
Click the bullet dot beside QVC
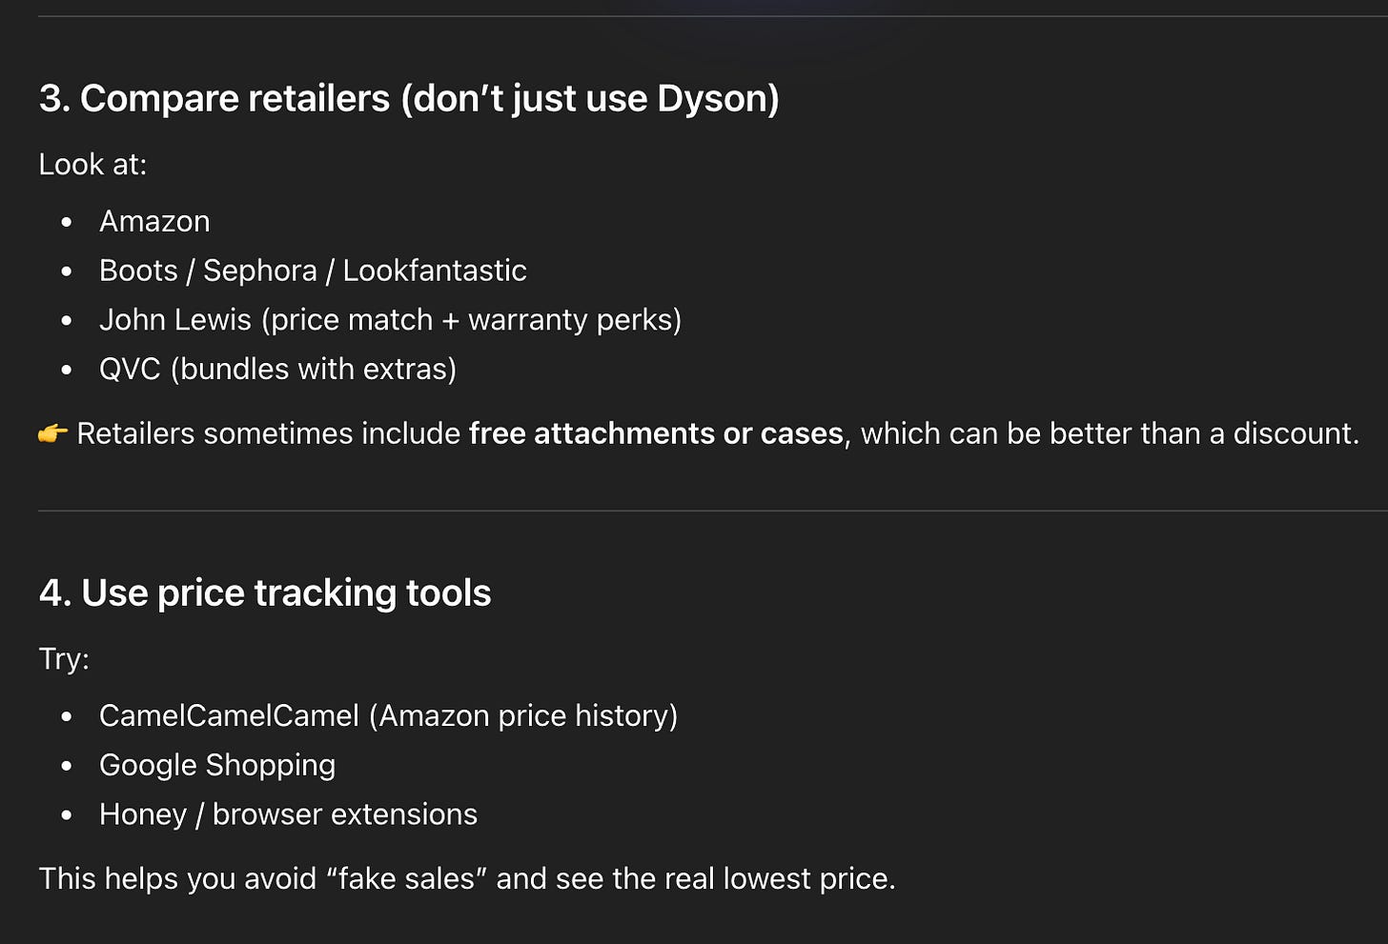tap(67, 370)
